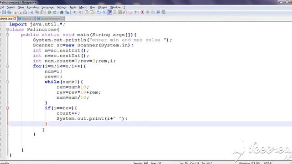Image resolution: width=292 pixels, height=164 pixels.
Task: Click the Save All toolbar icon
Action: [x=9, y=12]
